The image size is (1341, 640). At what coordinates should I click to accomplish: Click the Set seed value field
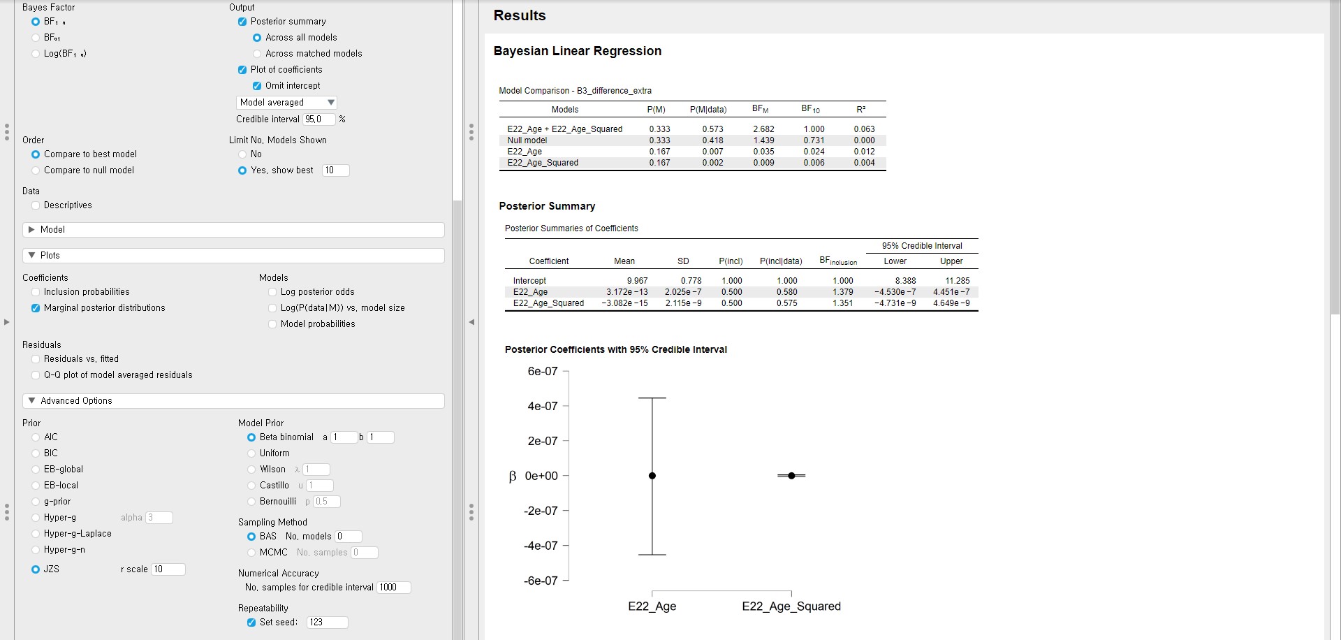click(x=327, y=623)
